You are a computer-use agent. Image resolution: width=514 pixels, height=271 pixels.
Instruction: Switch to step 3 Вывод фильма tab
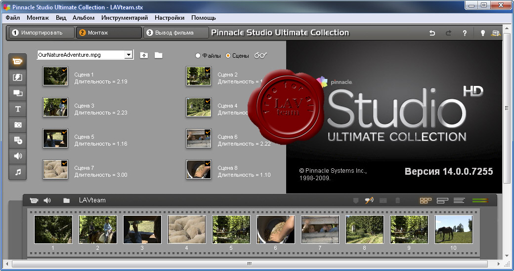click(x=176, y=33)
